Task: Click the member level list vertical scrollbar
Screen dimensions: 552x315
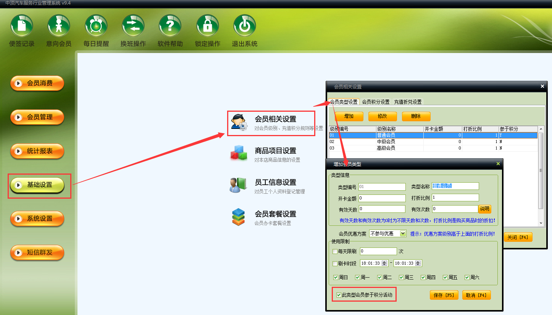Action: click(x=541, y=175)
